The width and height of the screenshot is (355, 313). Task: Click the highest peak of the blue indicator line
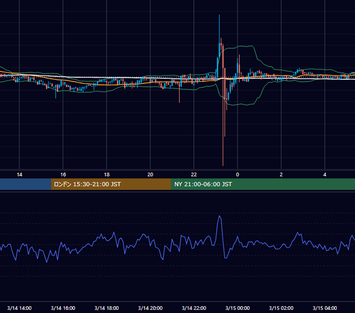pyautogui.click(x=219, y=216)
